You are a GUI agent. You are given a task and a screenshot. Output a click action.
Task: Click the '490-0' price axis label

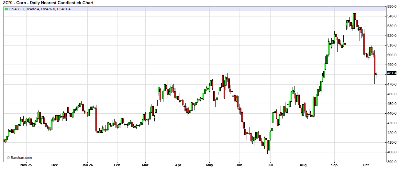pyautogui.click(x=392, y=65)
